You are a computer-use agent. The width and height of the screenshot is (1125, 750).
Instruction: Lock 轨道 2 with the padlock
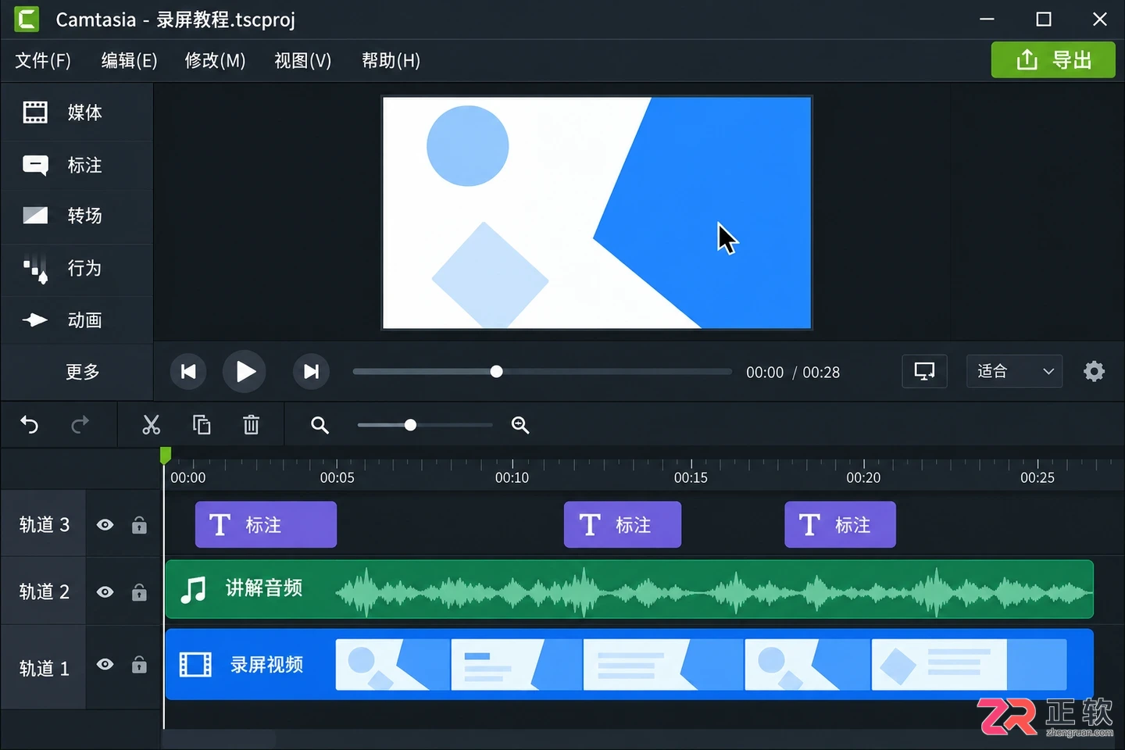pyautogui.click(x=139, y=592)
